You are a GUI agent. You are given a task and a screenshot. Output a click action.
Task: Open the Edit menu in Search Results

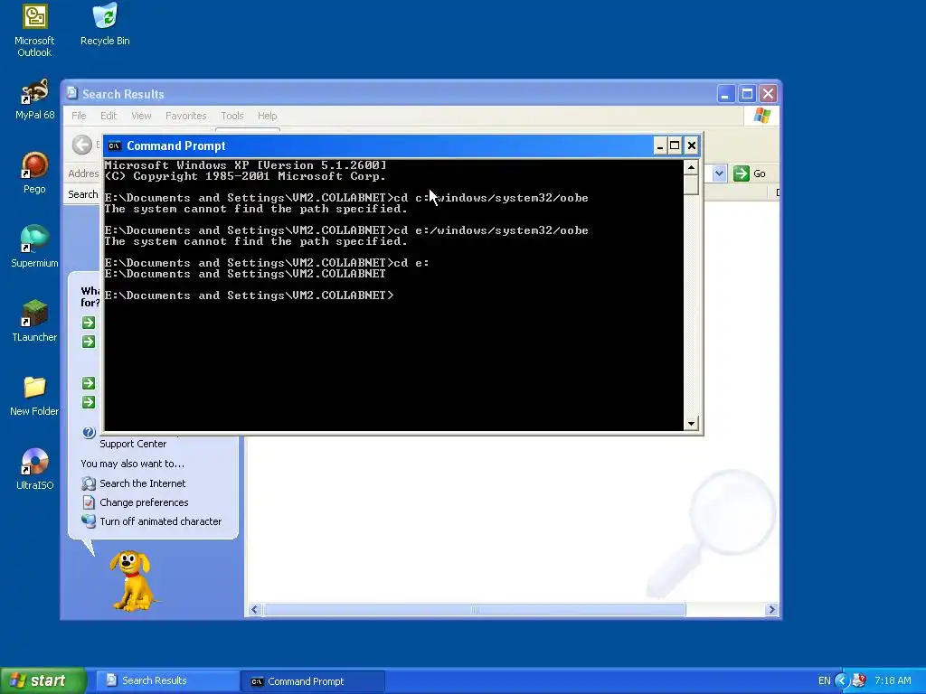109,116
